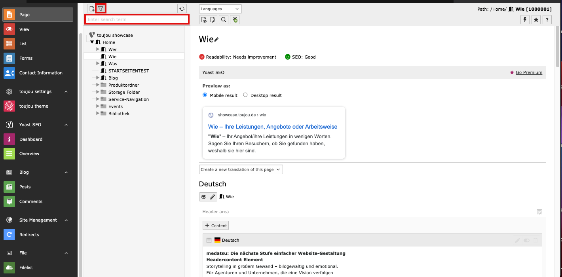Click the create new page icon
This screenshot has height=277, width=562.
(92, 8)
